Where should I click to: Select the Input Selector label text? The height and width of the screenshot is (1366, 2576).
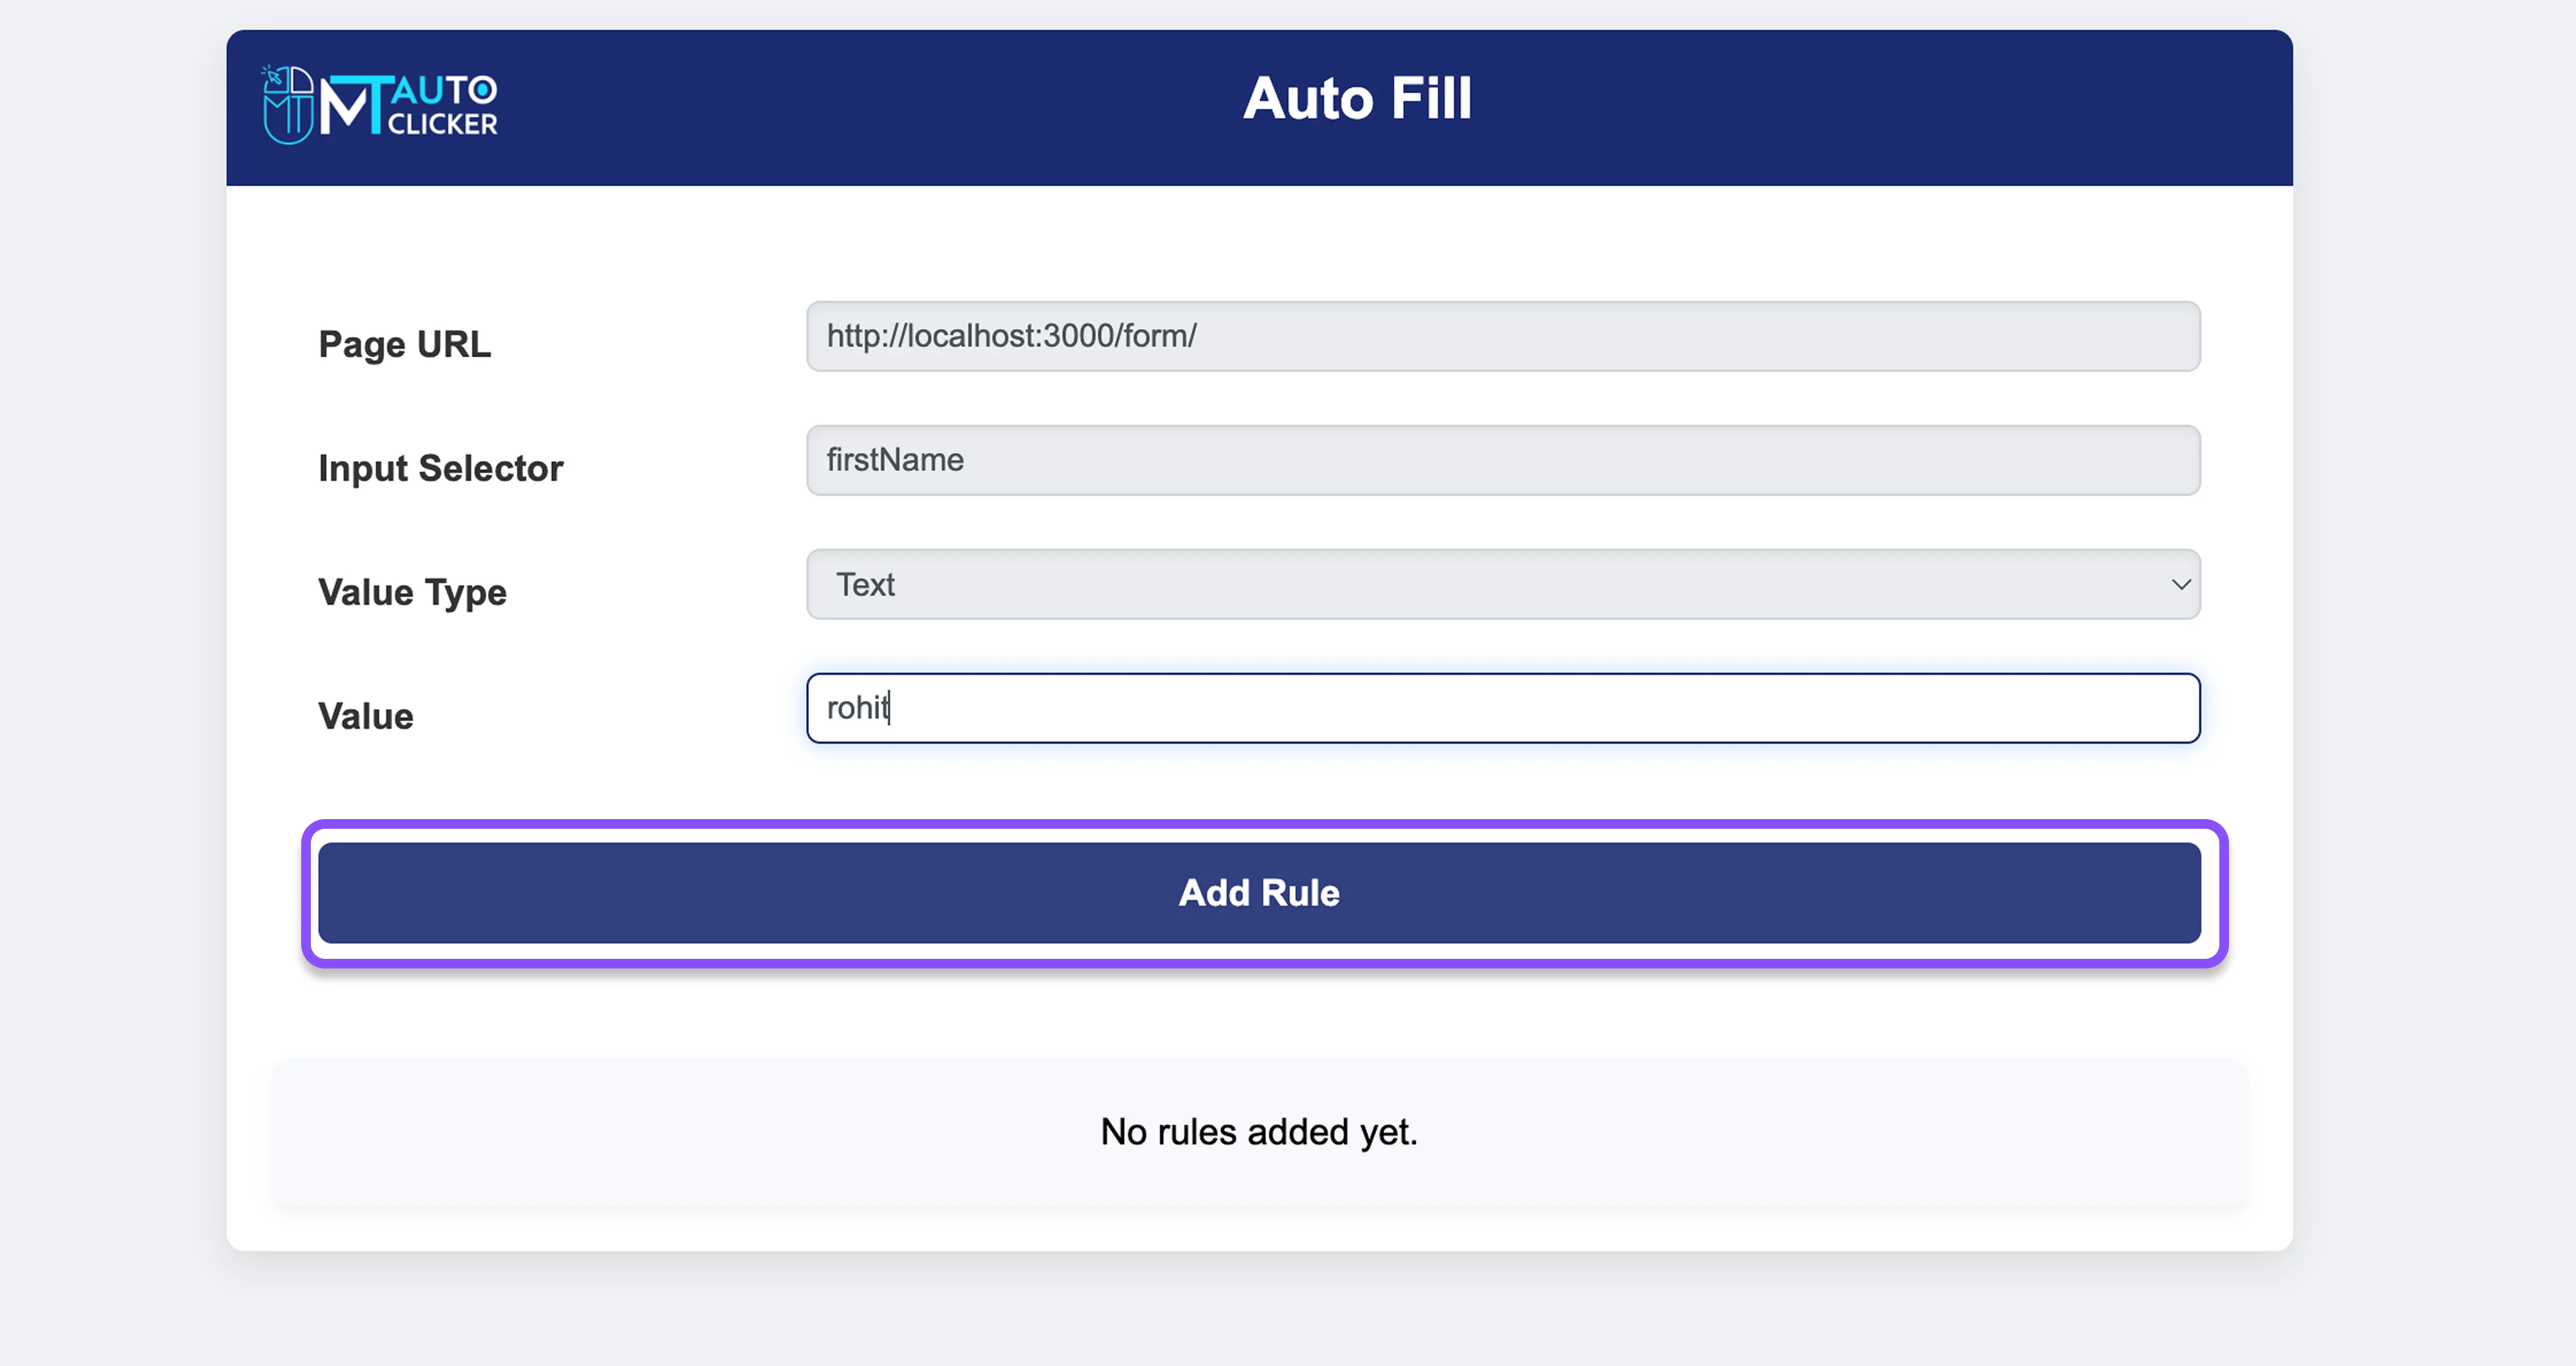click(x=440, y=467)
